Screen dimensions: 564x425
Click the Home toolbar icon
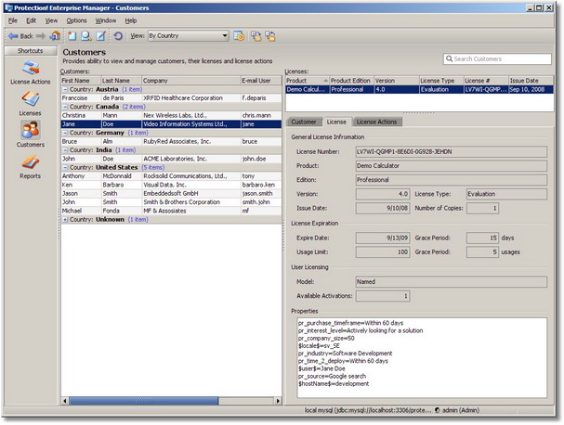(x=56, y=36)
